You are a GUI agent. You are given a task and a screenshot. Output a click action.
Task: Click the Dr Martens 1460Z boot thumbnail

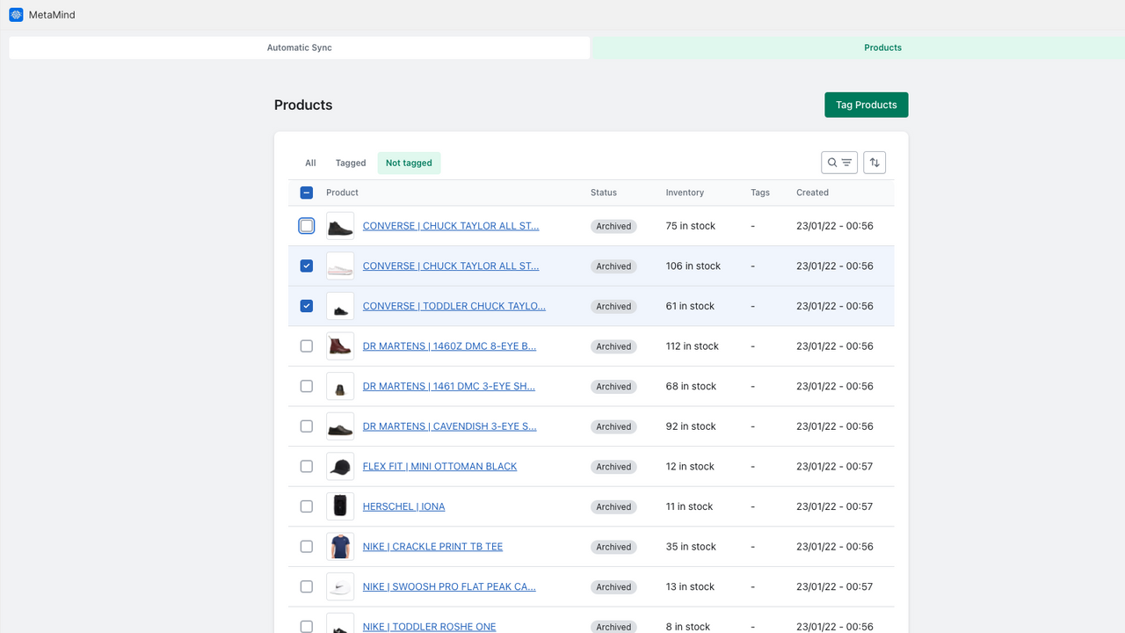(x=339, y=346)
